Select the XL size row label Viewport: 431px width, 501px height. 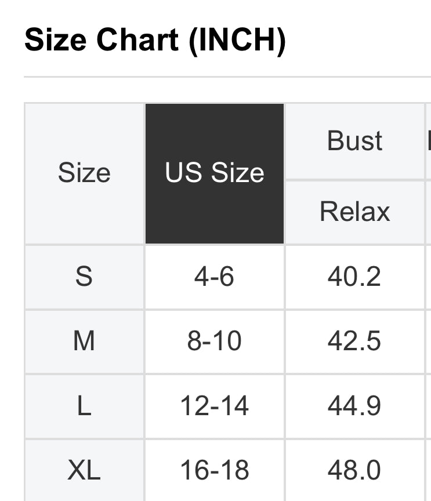tap(84, 470)
